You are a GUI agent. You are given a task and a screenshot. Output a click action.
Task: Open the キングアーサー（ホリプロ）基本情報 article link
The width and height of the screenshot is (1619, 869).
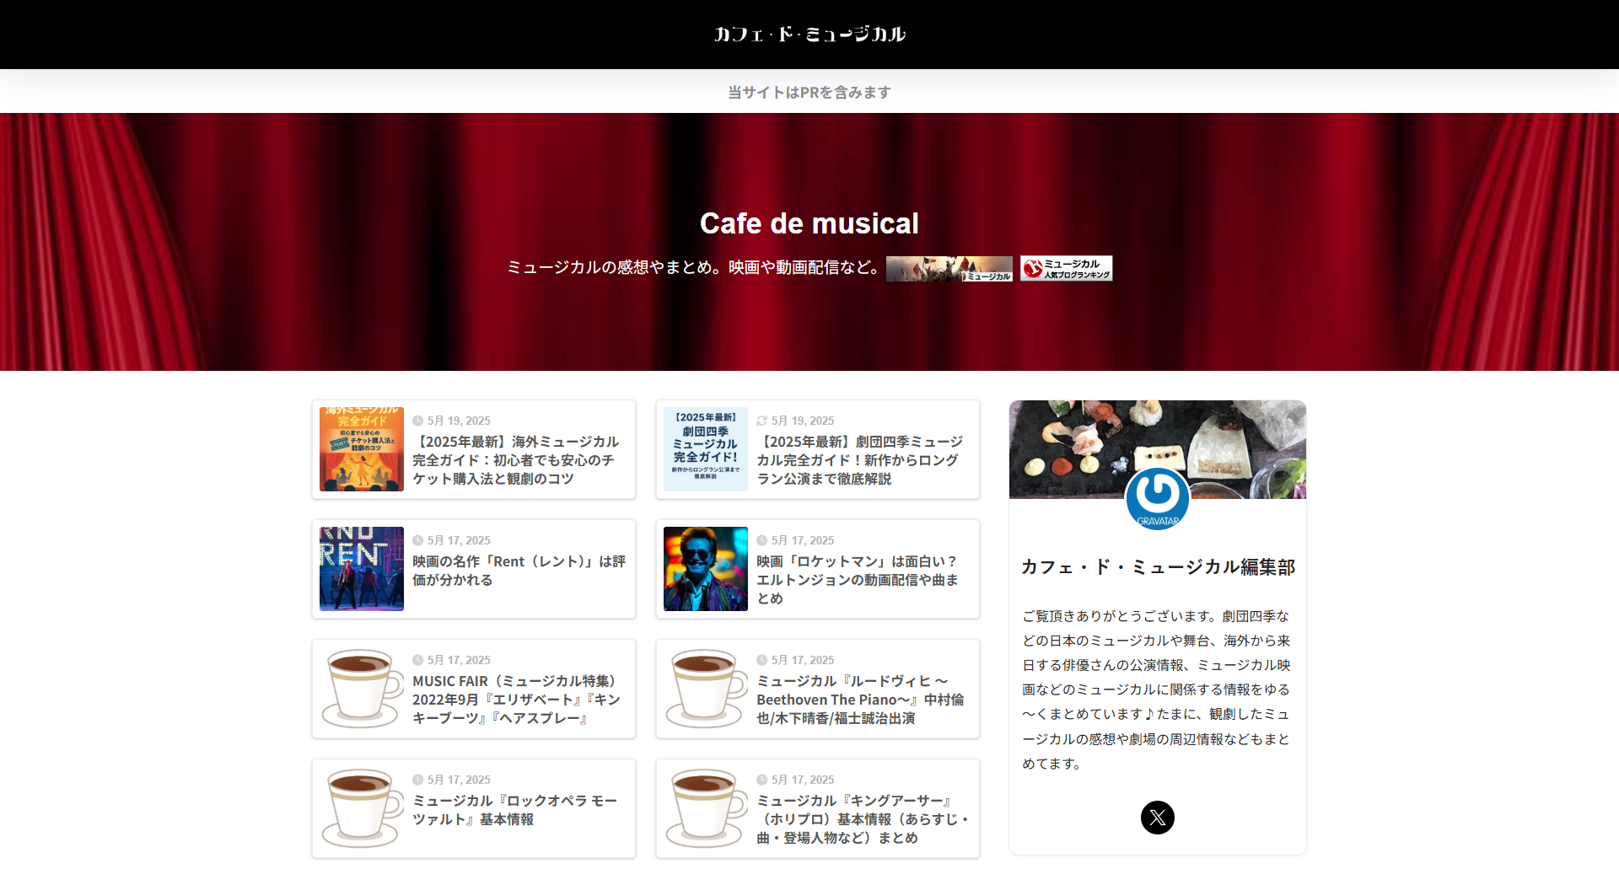tap(862, 819)
